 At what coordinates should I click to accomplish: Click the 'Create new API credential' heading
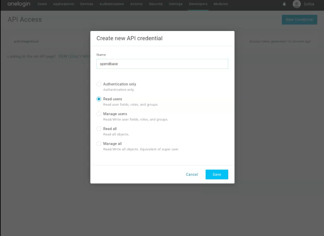pyautogui.click(x=130, y=39)
